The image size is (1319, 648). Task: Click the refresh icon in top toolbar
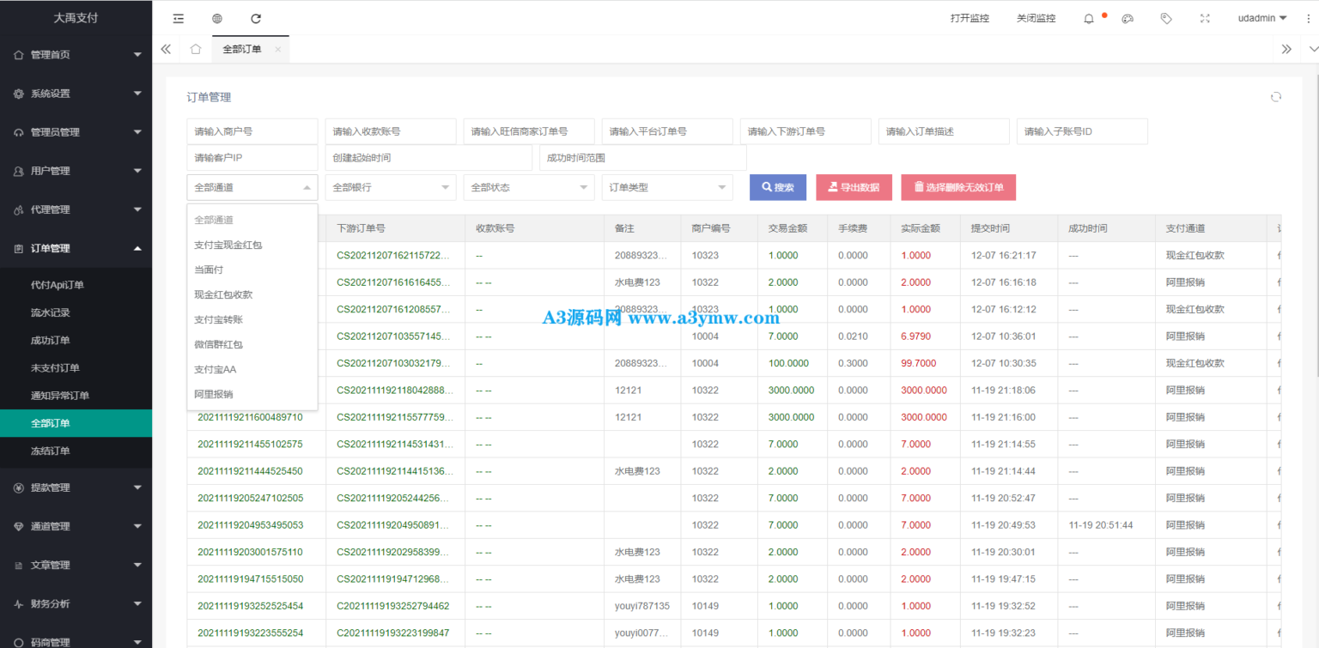256,18
